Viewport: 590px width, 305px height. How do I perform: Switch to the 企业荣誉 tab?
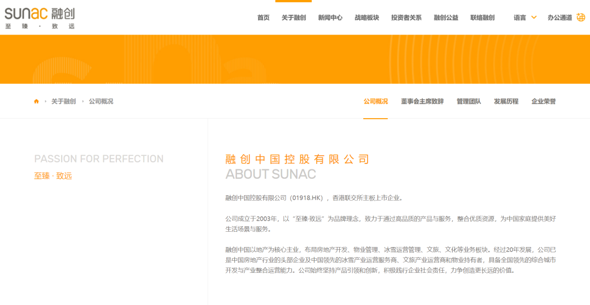point(544,101)
